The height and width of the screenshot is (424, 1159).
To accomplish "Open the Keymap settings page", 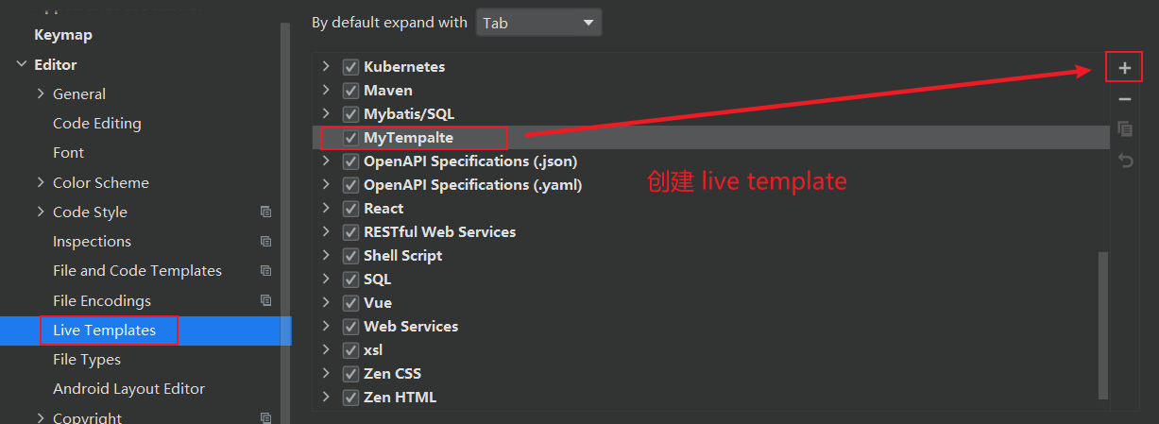I will coord(63,35).
